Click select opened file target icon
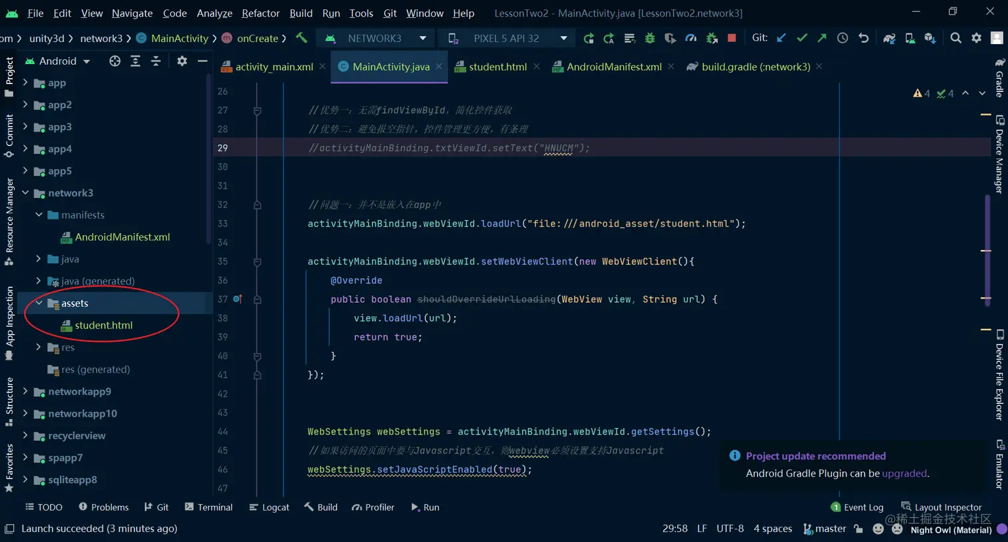Screen dimensions: 1008x542 115,61
